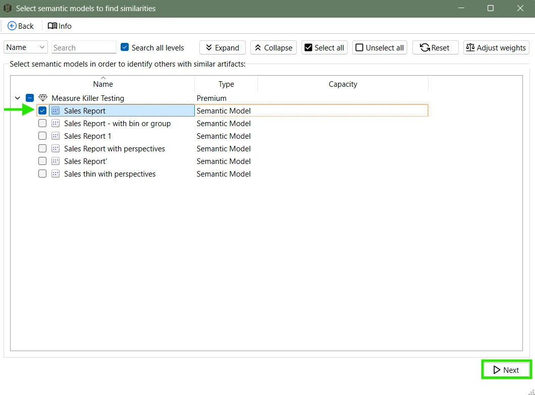Open the Name search field dropdown

25,47
